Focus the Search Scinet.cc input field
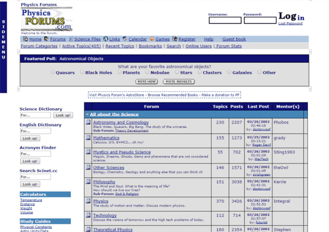 (35, 177)
